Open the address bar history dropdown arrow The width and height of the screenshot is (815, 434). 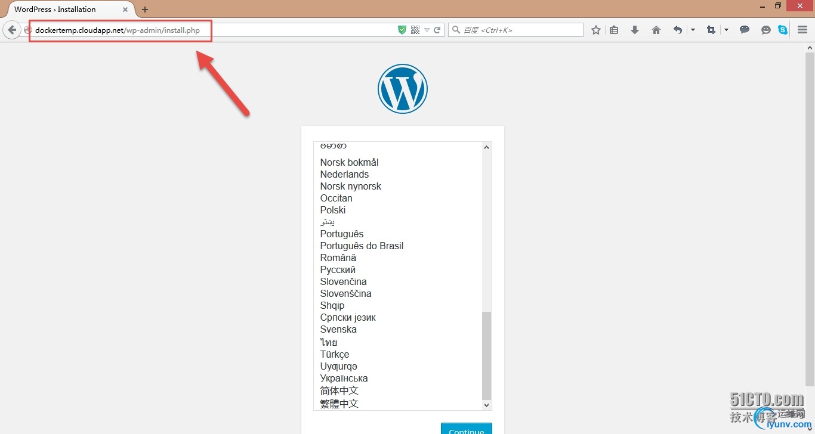pos(427,30)
